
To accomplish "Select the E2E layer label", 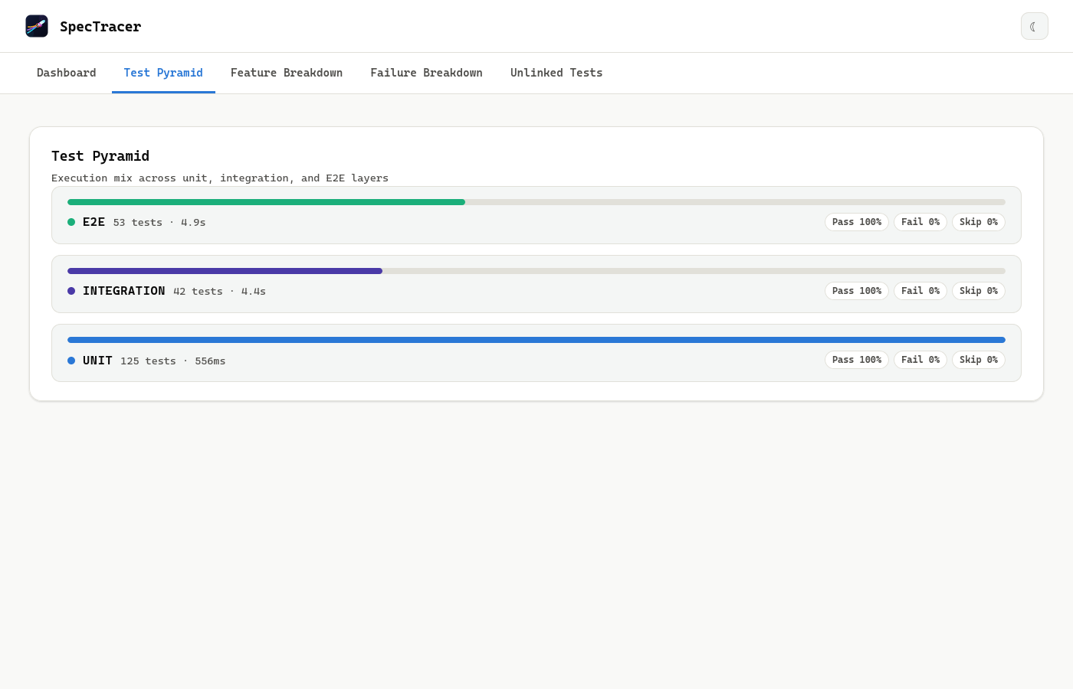I will point(94,222).
